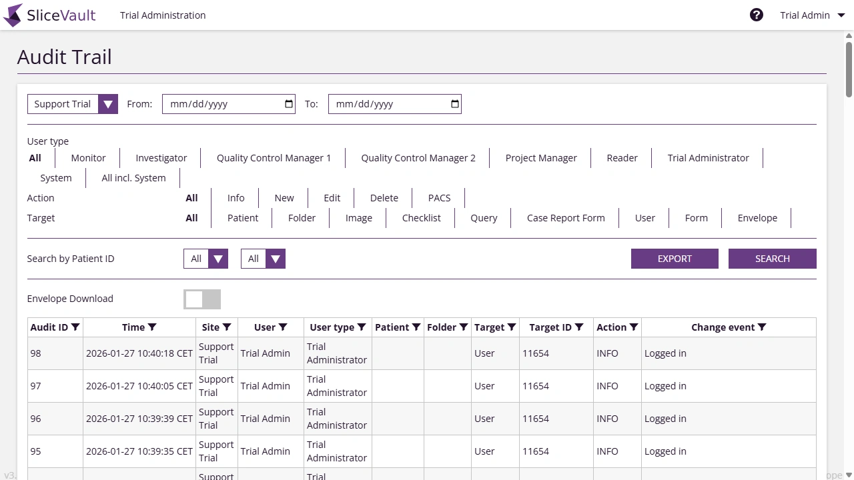Click inside the From date input field

(x=220, y=104)
